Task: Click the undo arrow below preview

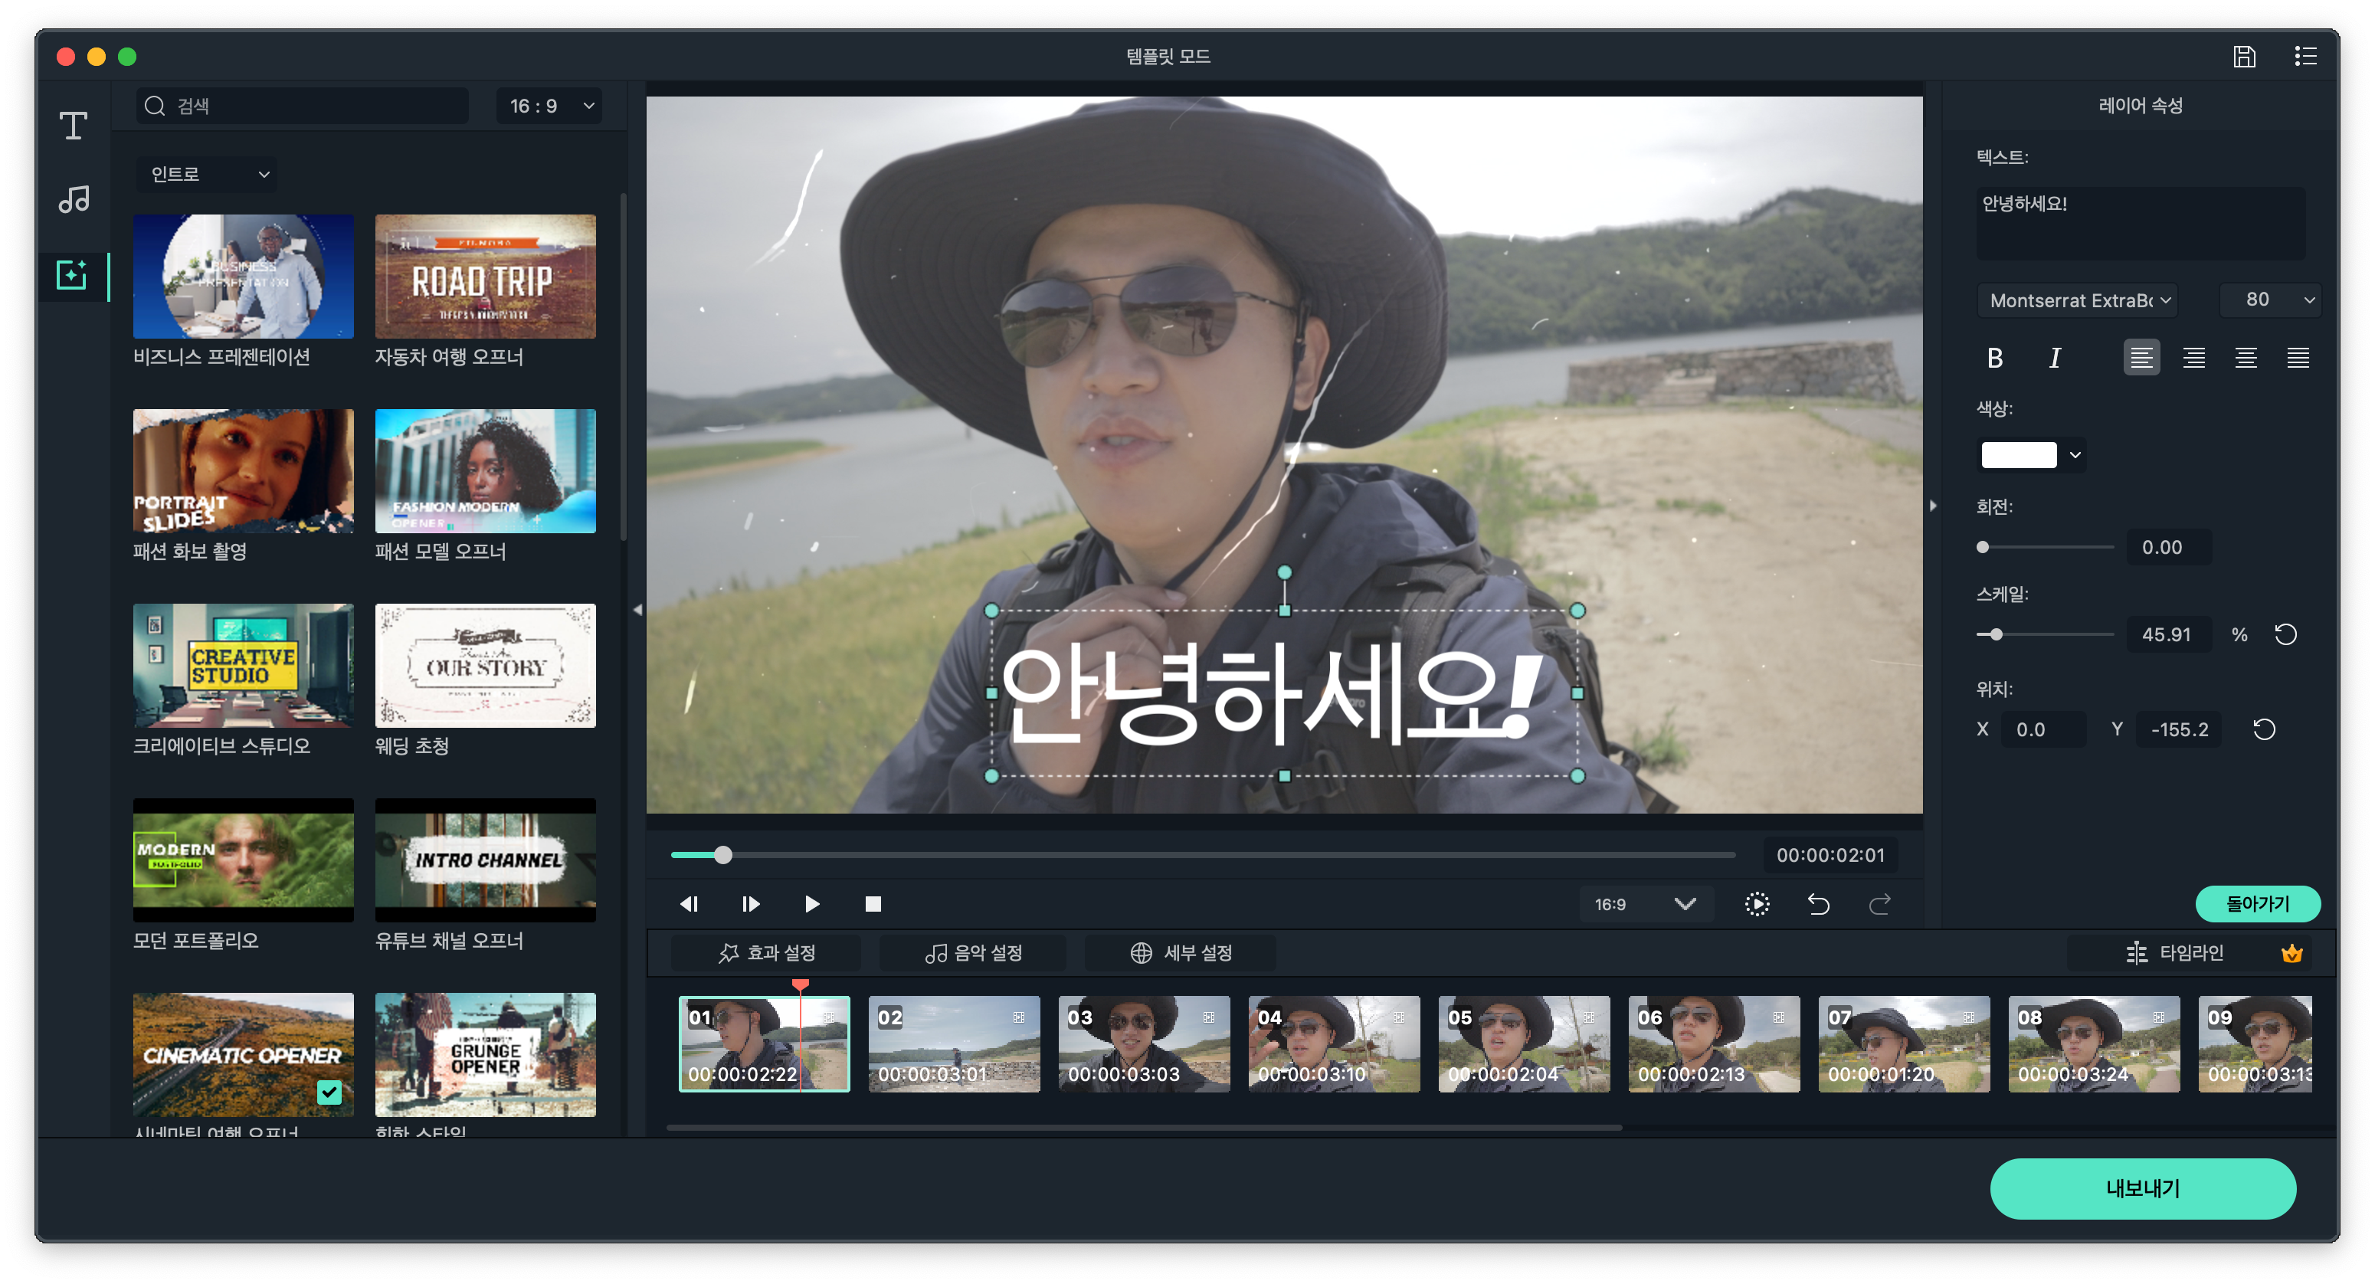Action: [x=1818, y=904]
